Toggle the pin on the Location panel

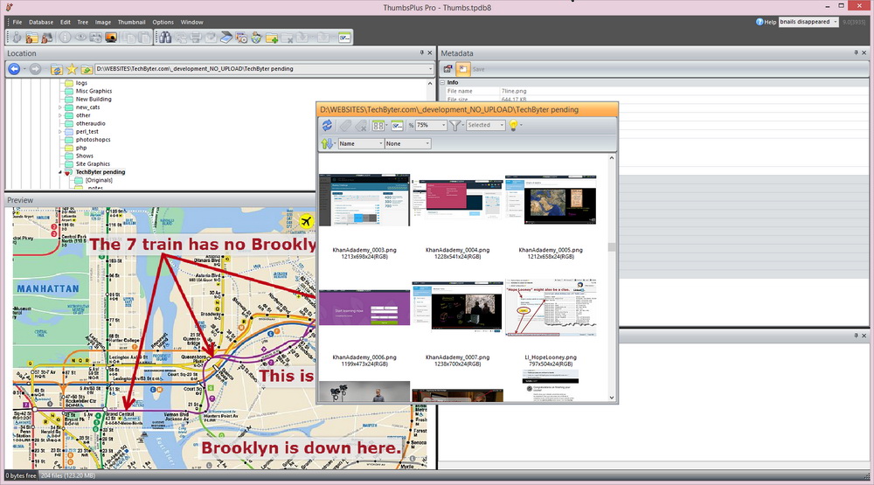click(x=422, y=53)
